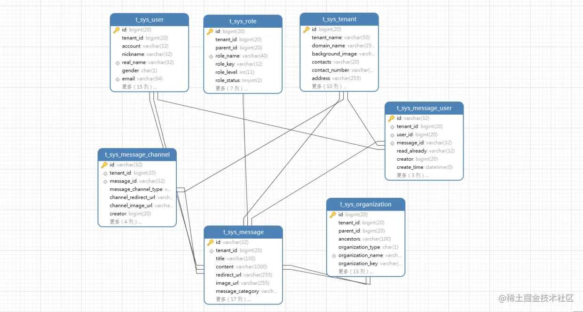
Task: Click the primary key icon in t_sys_tenant
Action: click(x=307, y=30)
